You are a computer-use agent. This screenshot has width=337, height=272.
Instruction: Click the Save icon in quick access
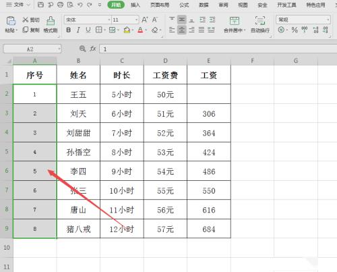[40, 5]
